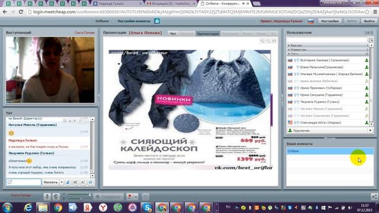Screen dimensions: 379x213
Task: Bookmark the page with the star icon
Action: 367,12
